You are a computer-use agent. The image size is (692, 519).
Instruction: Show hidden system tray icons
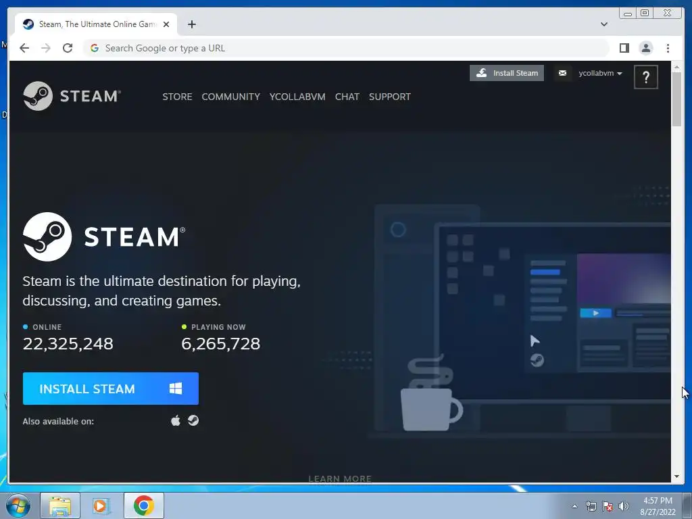pyautogui.click(x=574, y=506)
